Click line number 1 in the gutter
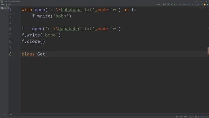 tap(10, 10)
